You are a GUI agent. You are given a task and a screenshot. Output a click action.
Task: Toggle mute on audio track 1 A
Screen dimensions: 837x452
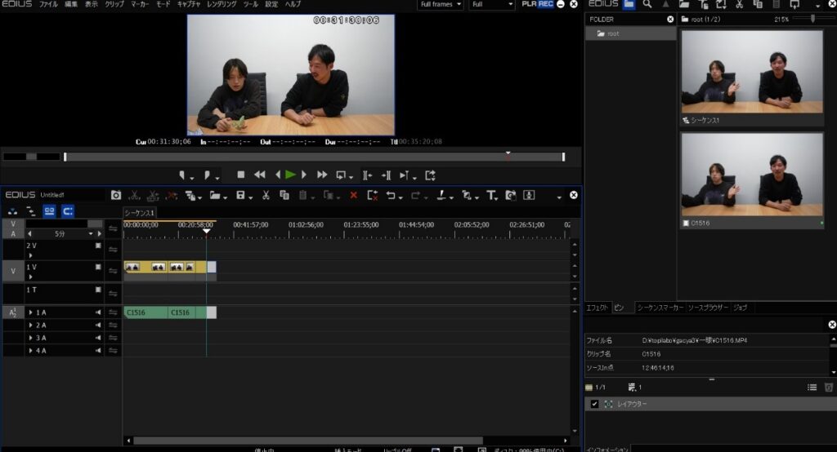tap(98, 312)
